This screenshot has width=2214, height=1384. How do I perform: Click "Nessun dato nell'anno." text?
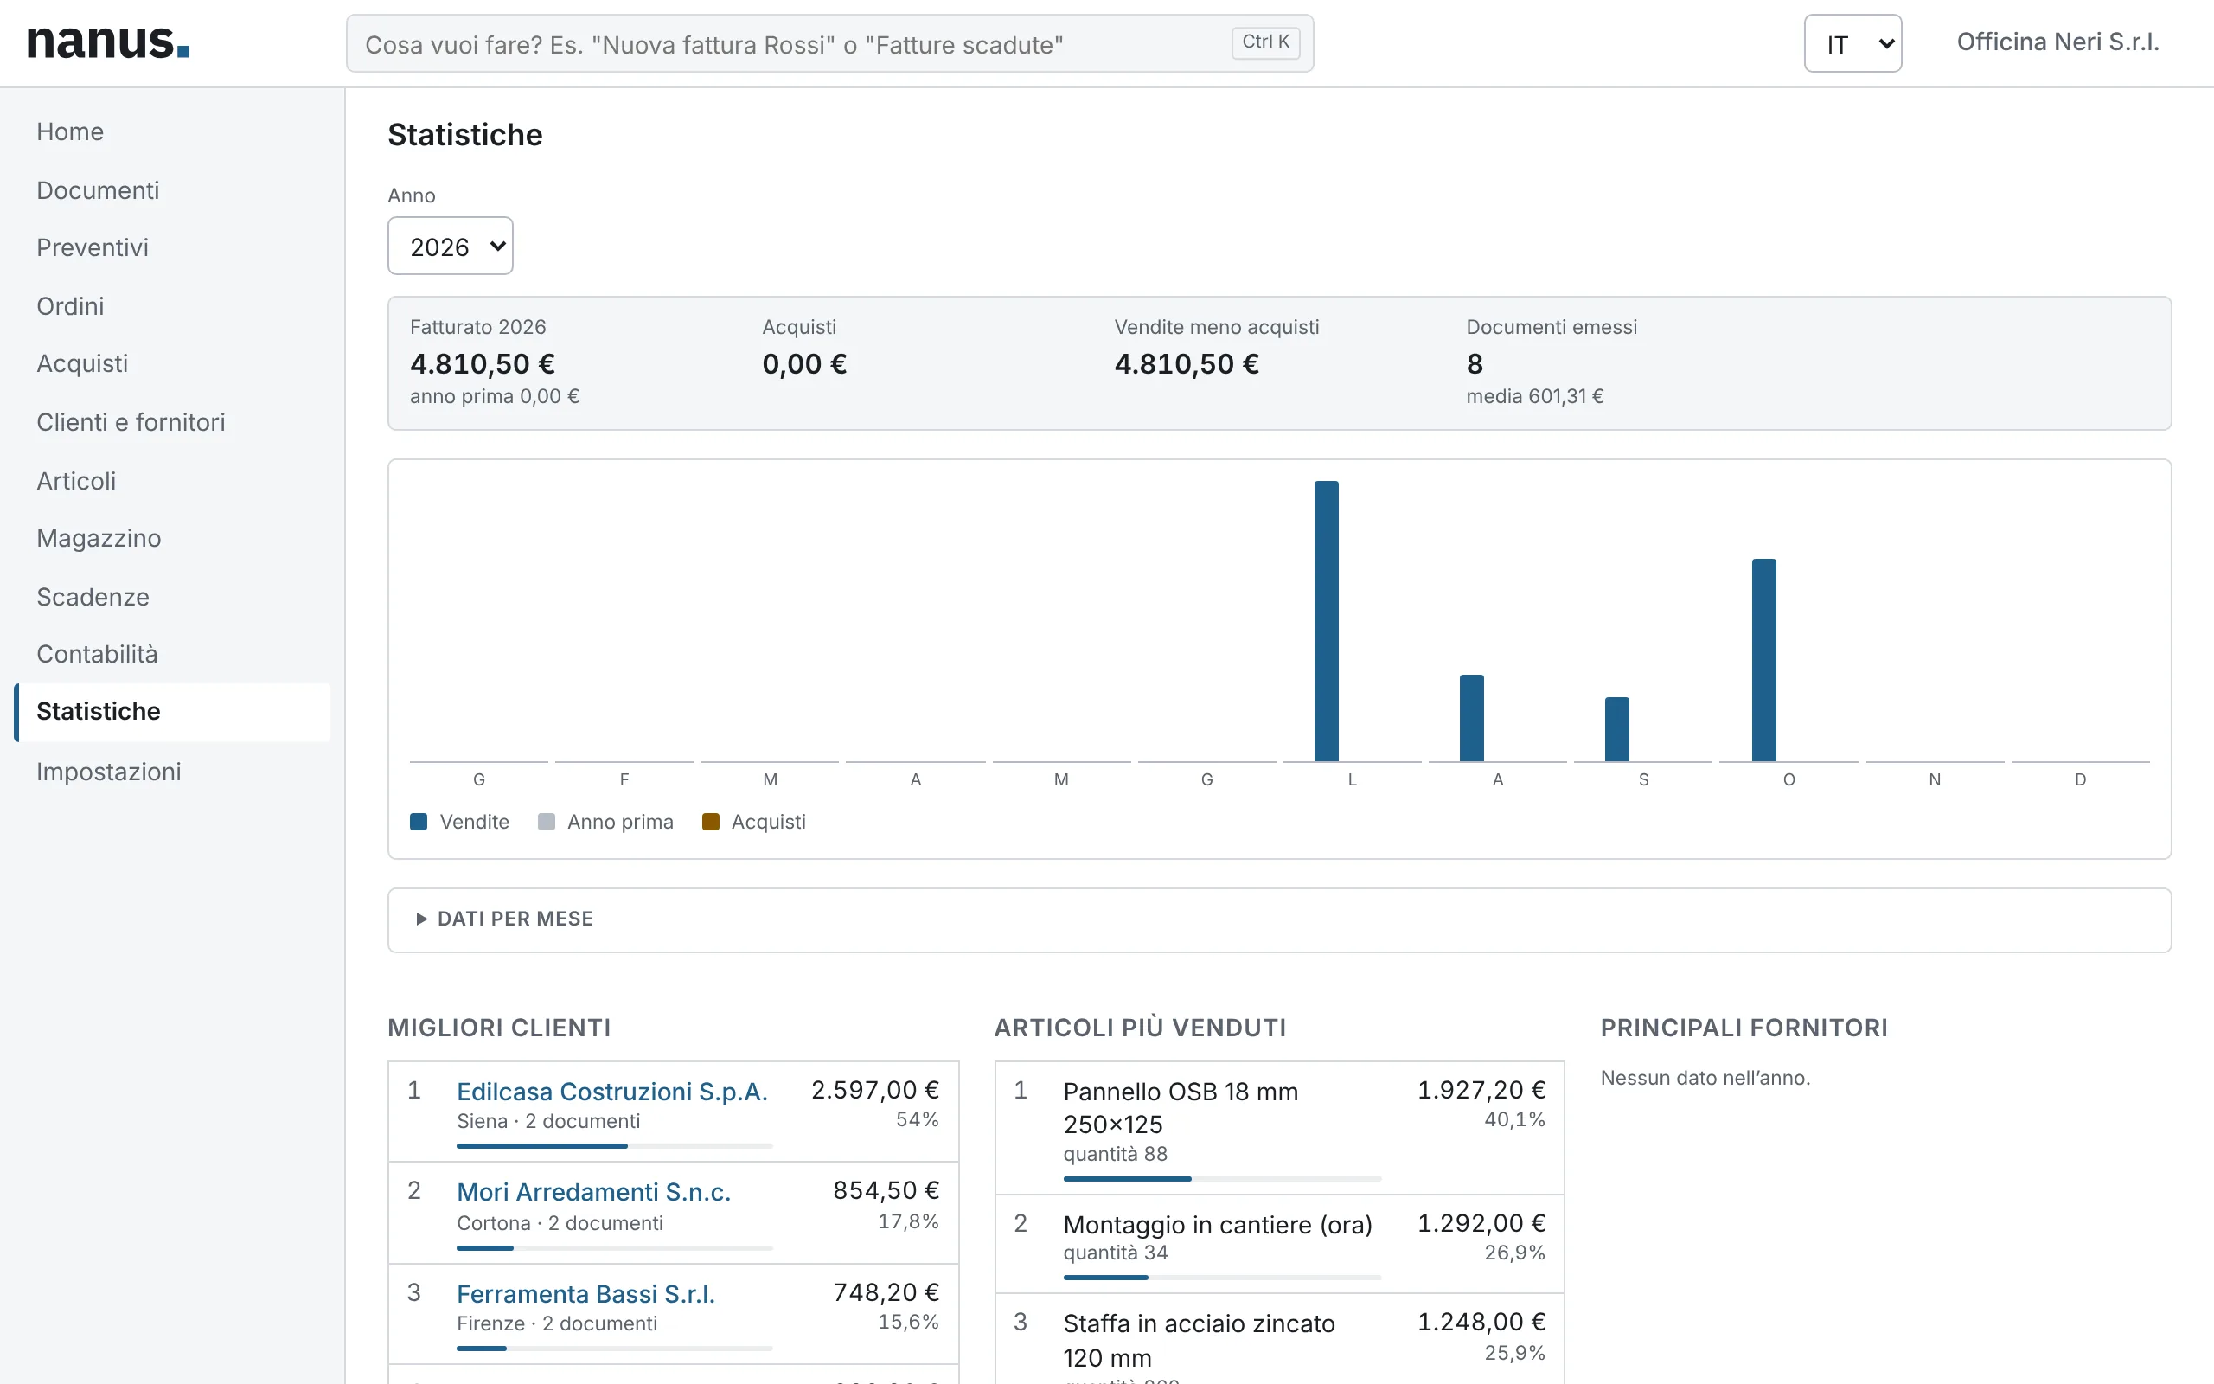(x=1705, y=1078)
